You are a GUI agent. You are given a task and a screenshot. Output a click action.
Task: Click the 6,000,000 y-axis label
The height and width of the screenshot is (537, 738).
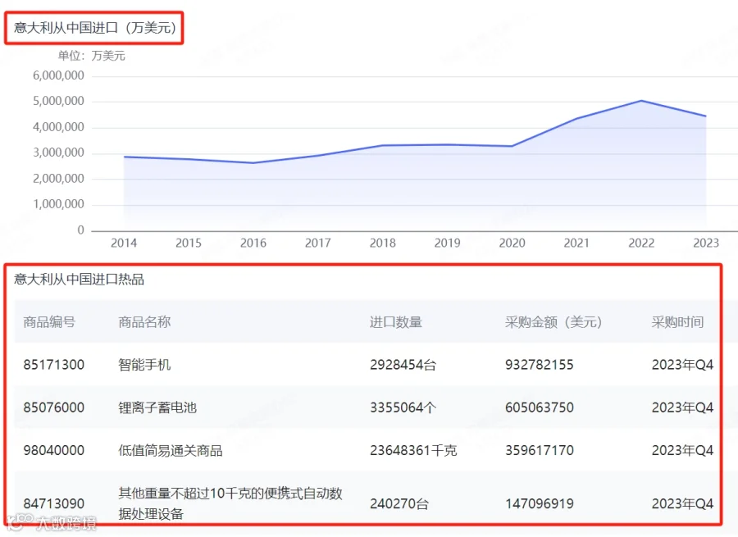(x=58, y=75)
